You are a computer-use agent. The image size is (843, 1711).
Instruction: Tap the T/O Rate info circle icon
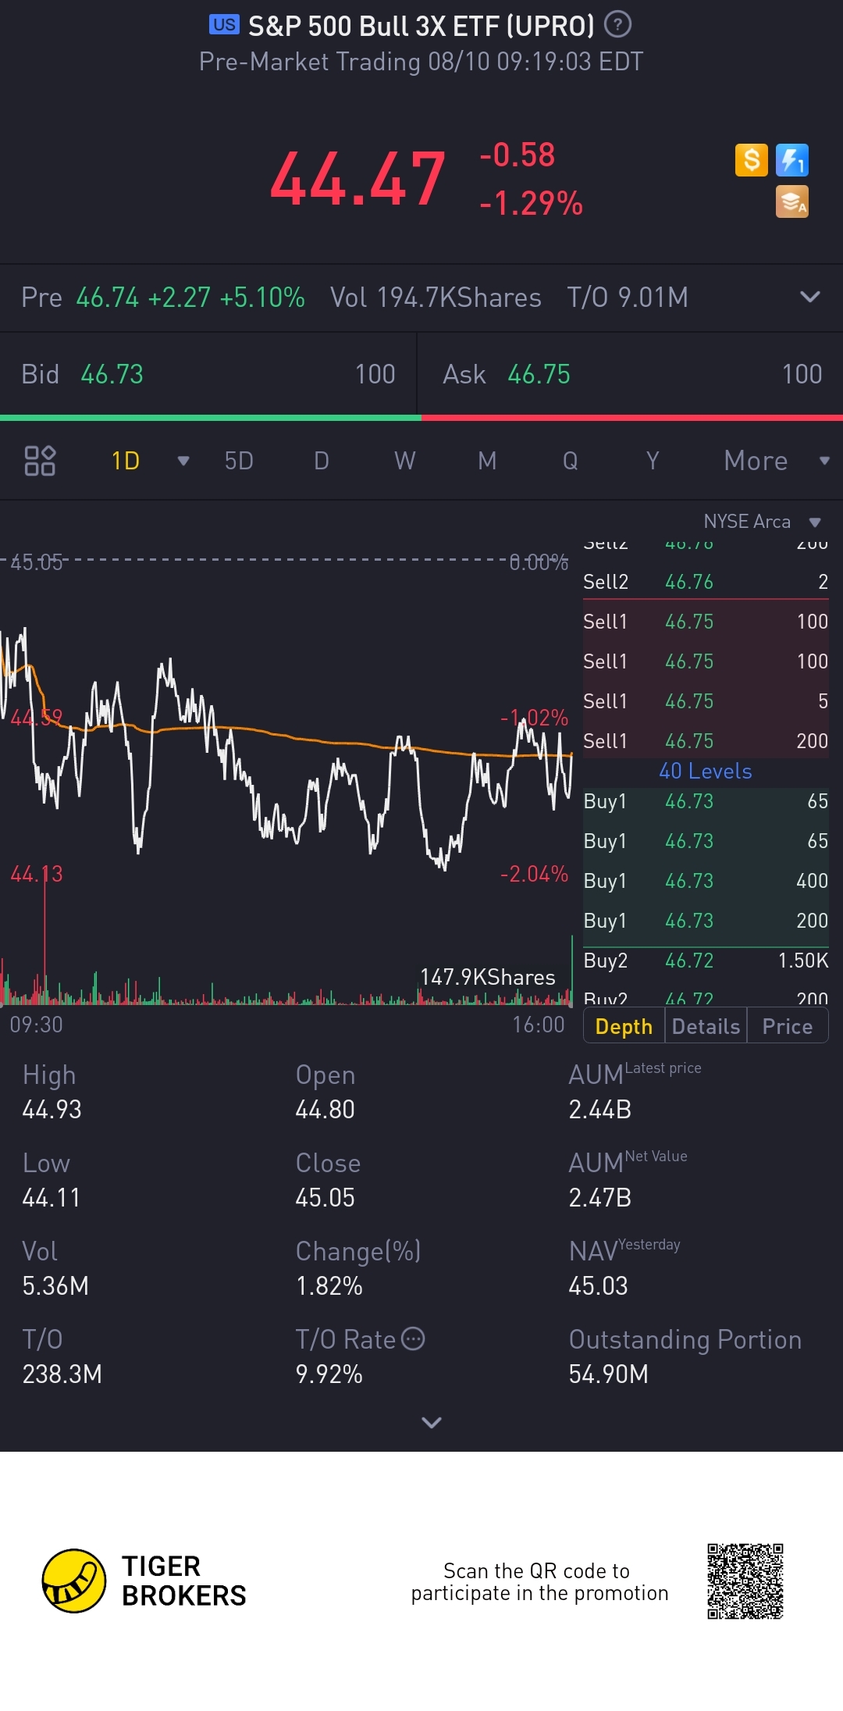[x=413, y=1339]
